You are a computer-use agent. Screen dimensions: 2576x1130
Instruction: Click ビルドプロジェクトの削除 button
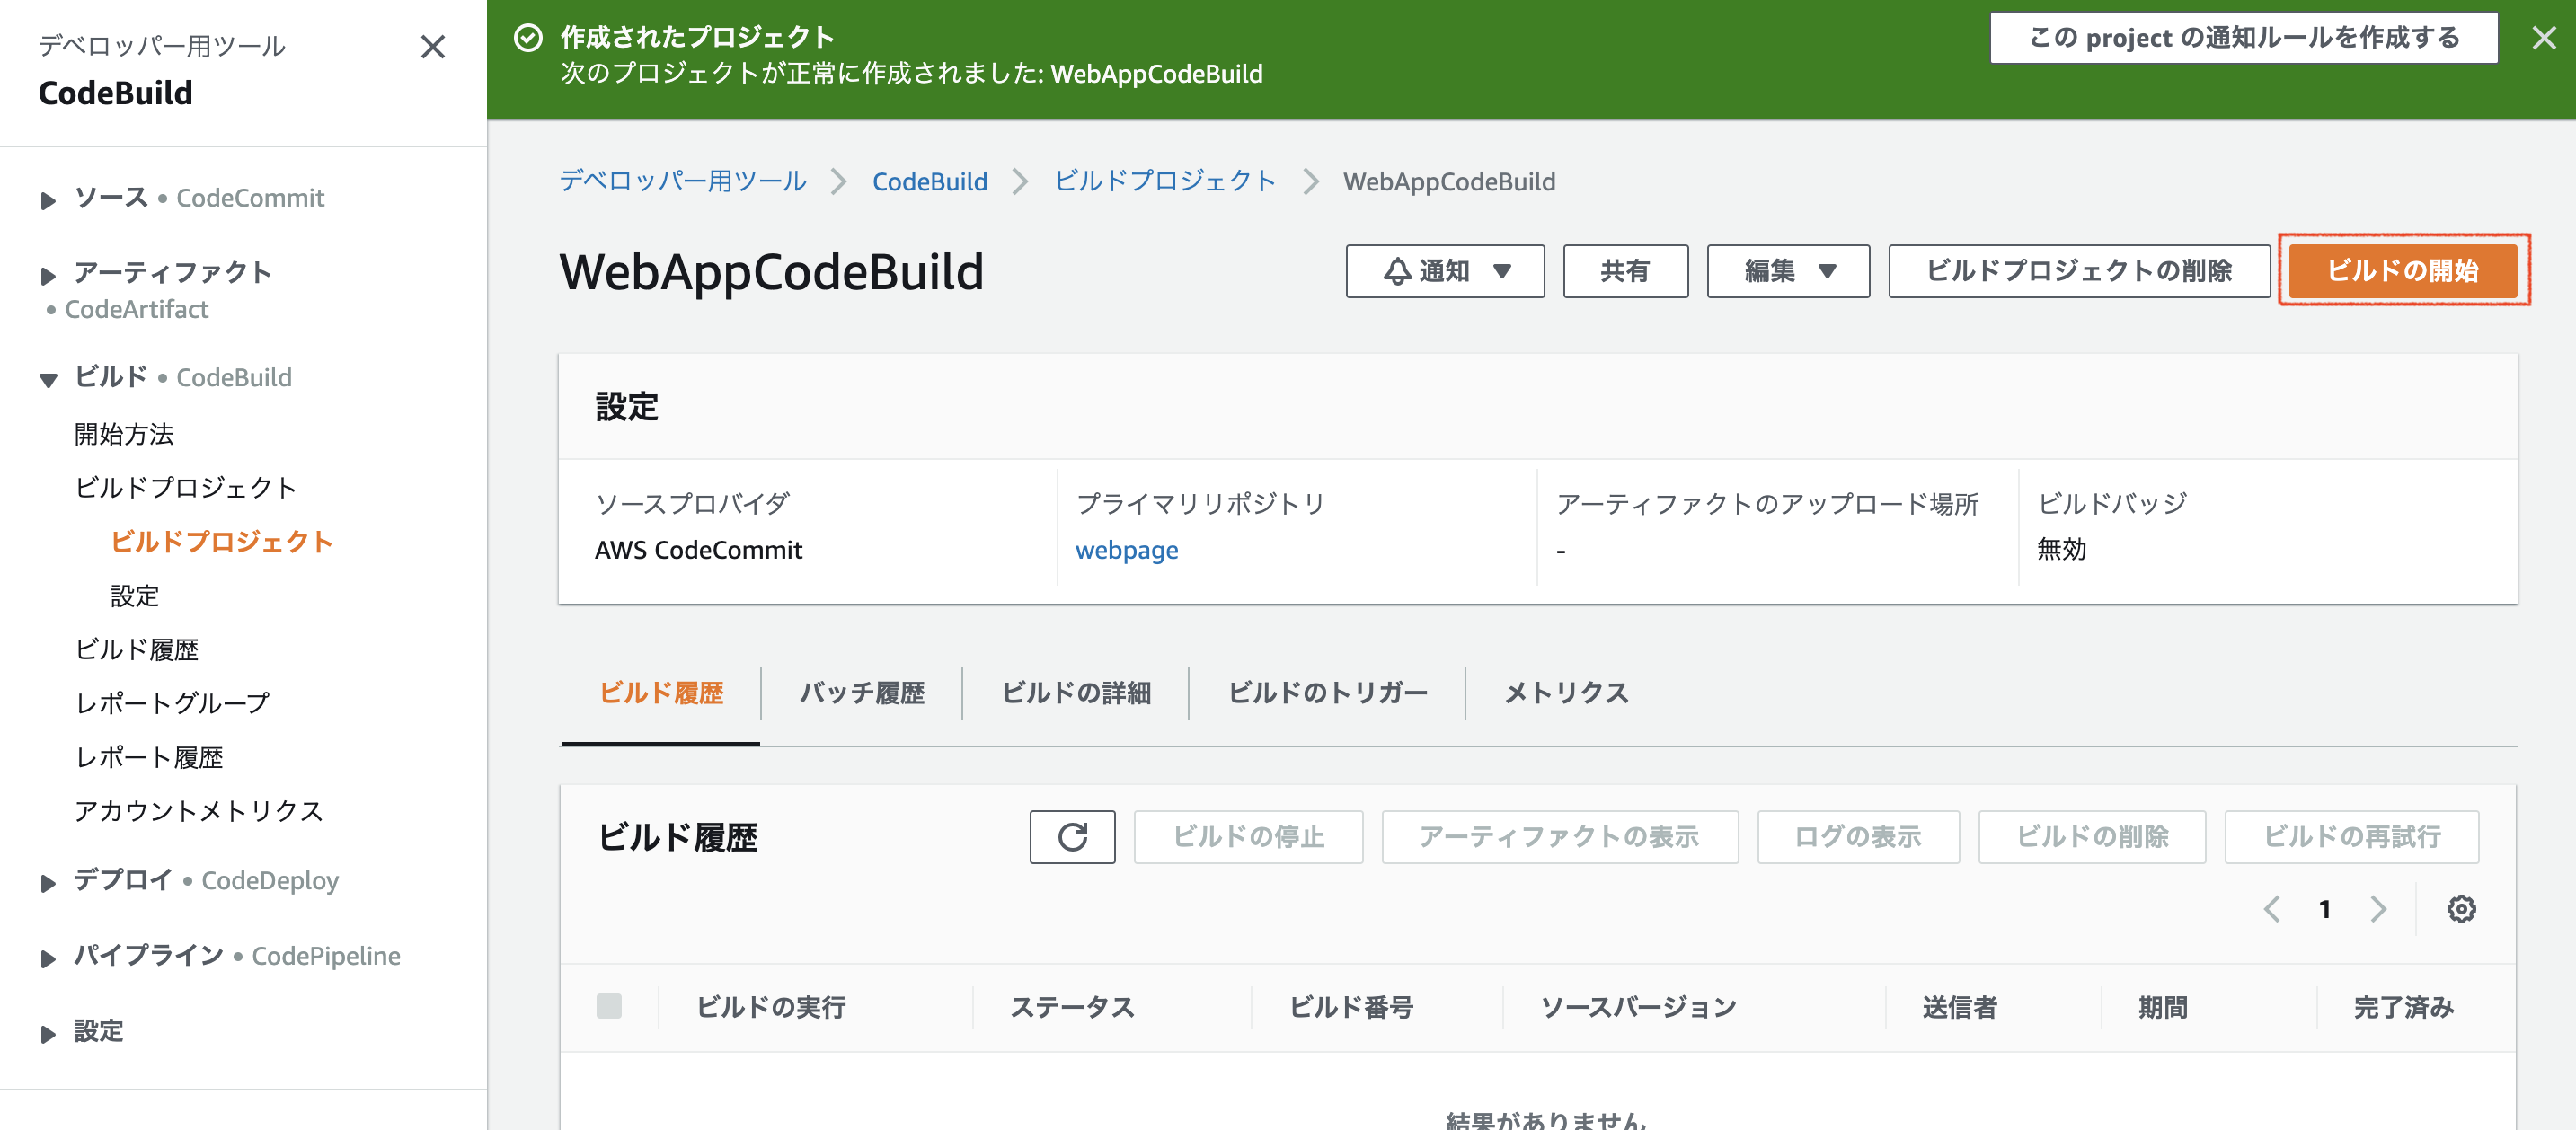tap(2079, 271)
